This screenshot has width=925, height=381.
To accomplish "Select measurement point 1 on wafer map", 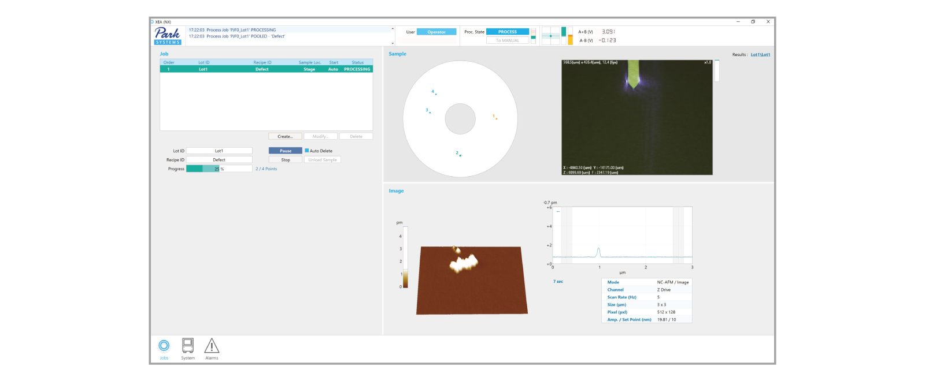I will (496, 118).
